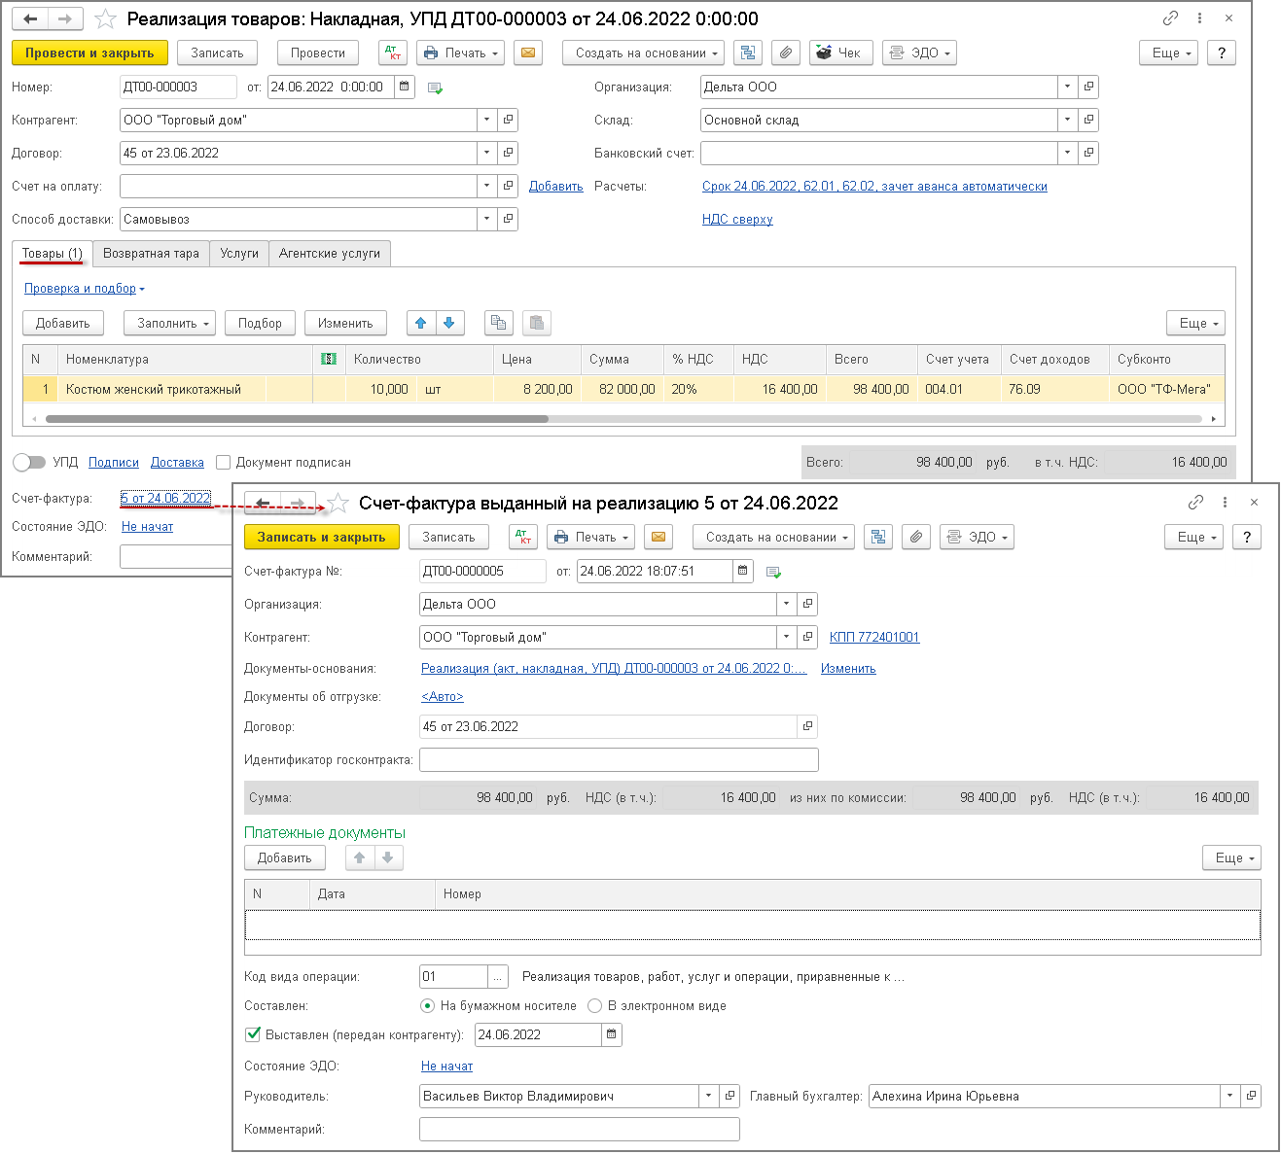1281x1154 pixels.
Task: Click the envelope email icon in Реализация toolbar
Action: pos(528,52)
